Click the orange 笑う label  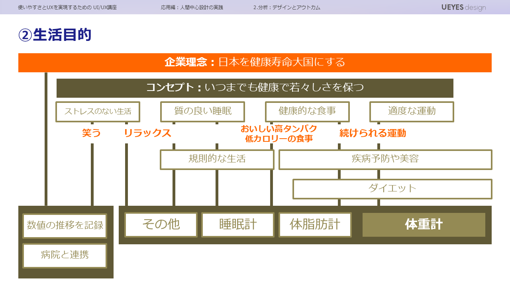coord(92,133)
